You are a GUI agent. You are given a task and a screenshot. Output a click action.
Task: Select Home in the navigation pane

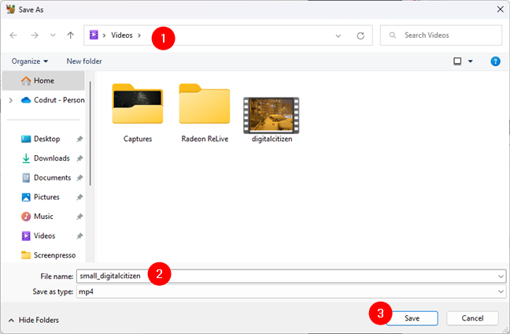(x=43, y=80)
